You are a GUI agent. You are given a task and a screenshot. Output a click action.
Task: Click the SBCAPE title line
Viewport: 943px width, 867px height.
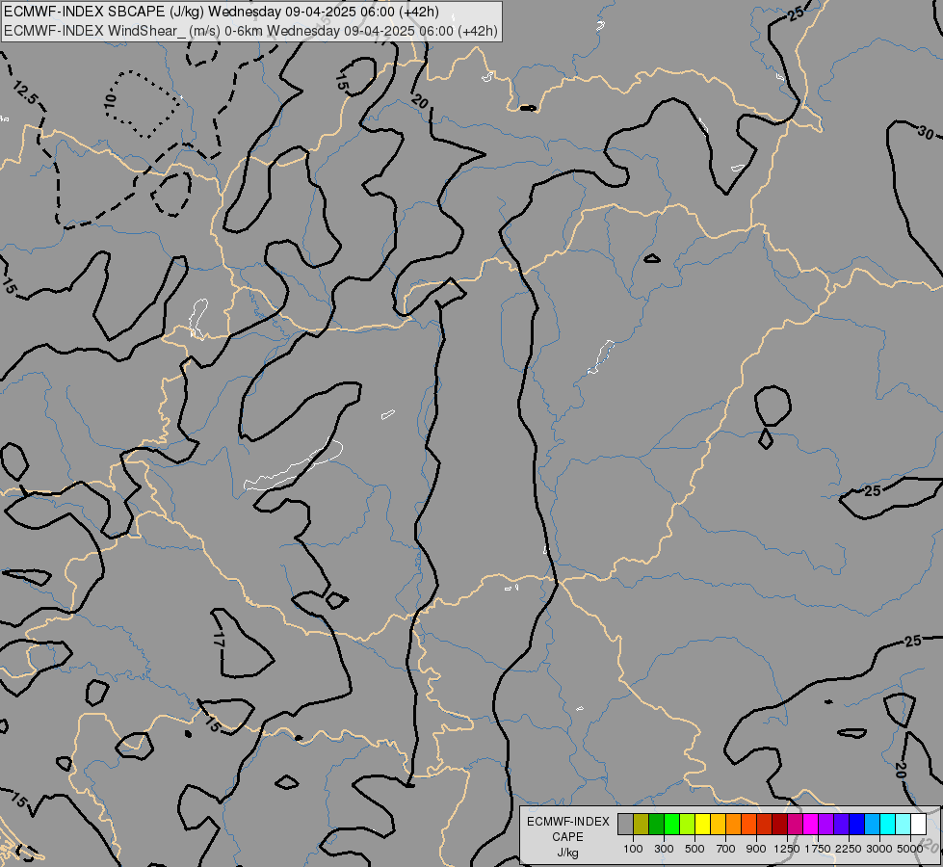[x=222, y=12]
